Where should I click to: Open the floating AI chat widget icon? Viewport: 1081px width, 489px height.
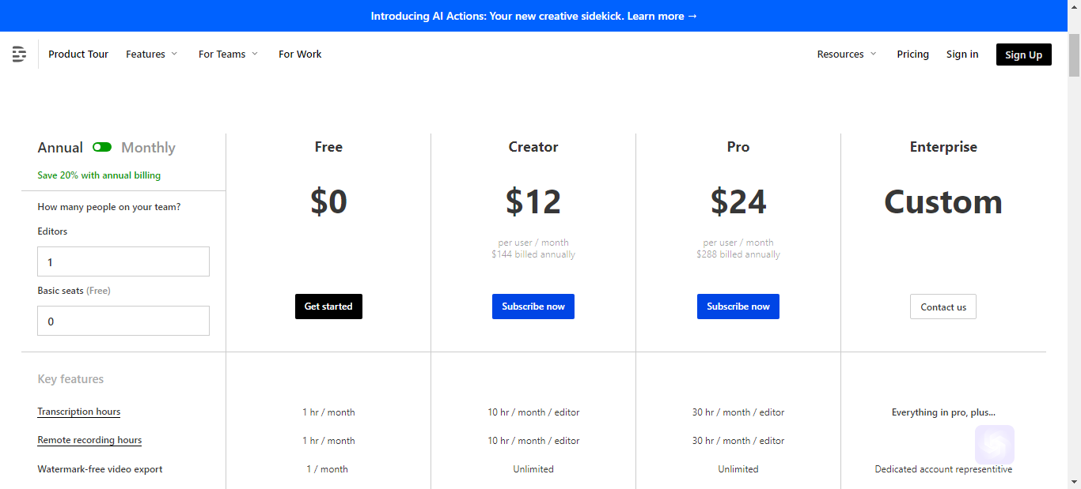coord(995,445)
